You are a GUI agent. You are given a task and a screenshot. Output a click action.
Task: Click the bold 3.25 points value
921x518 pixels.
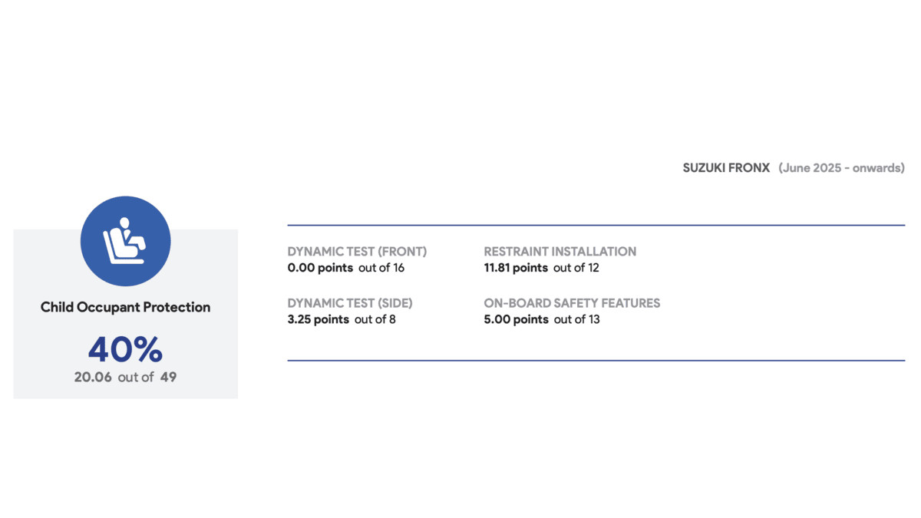point(318,319)
